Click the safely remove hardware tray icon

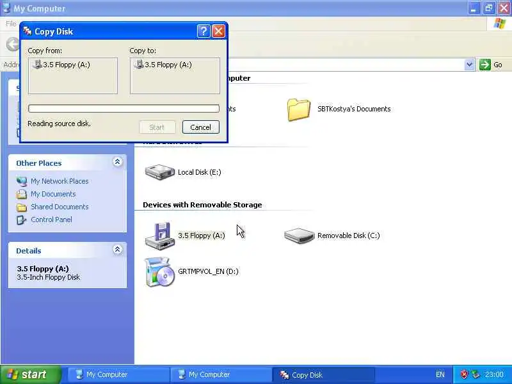click(476, 374)
